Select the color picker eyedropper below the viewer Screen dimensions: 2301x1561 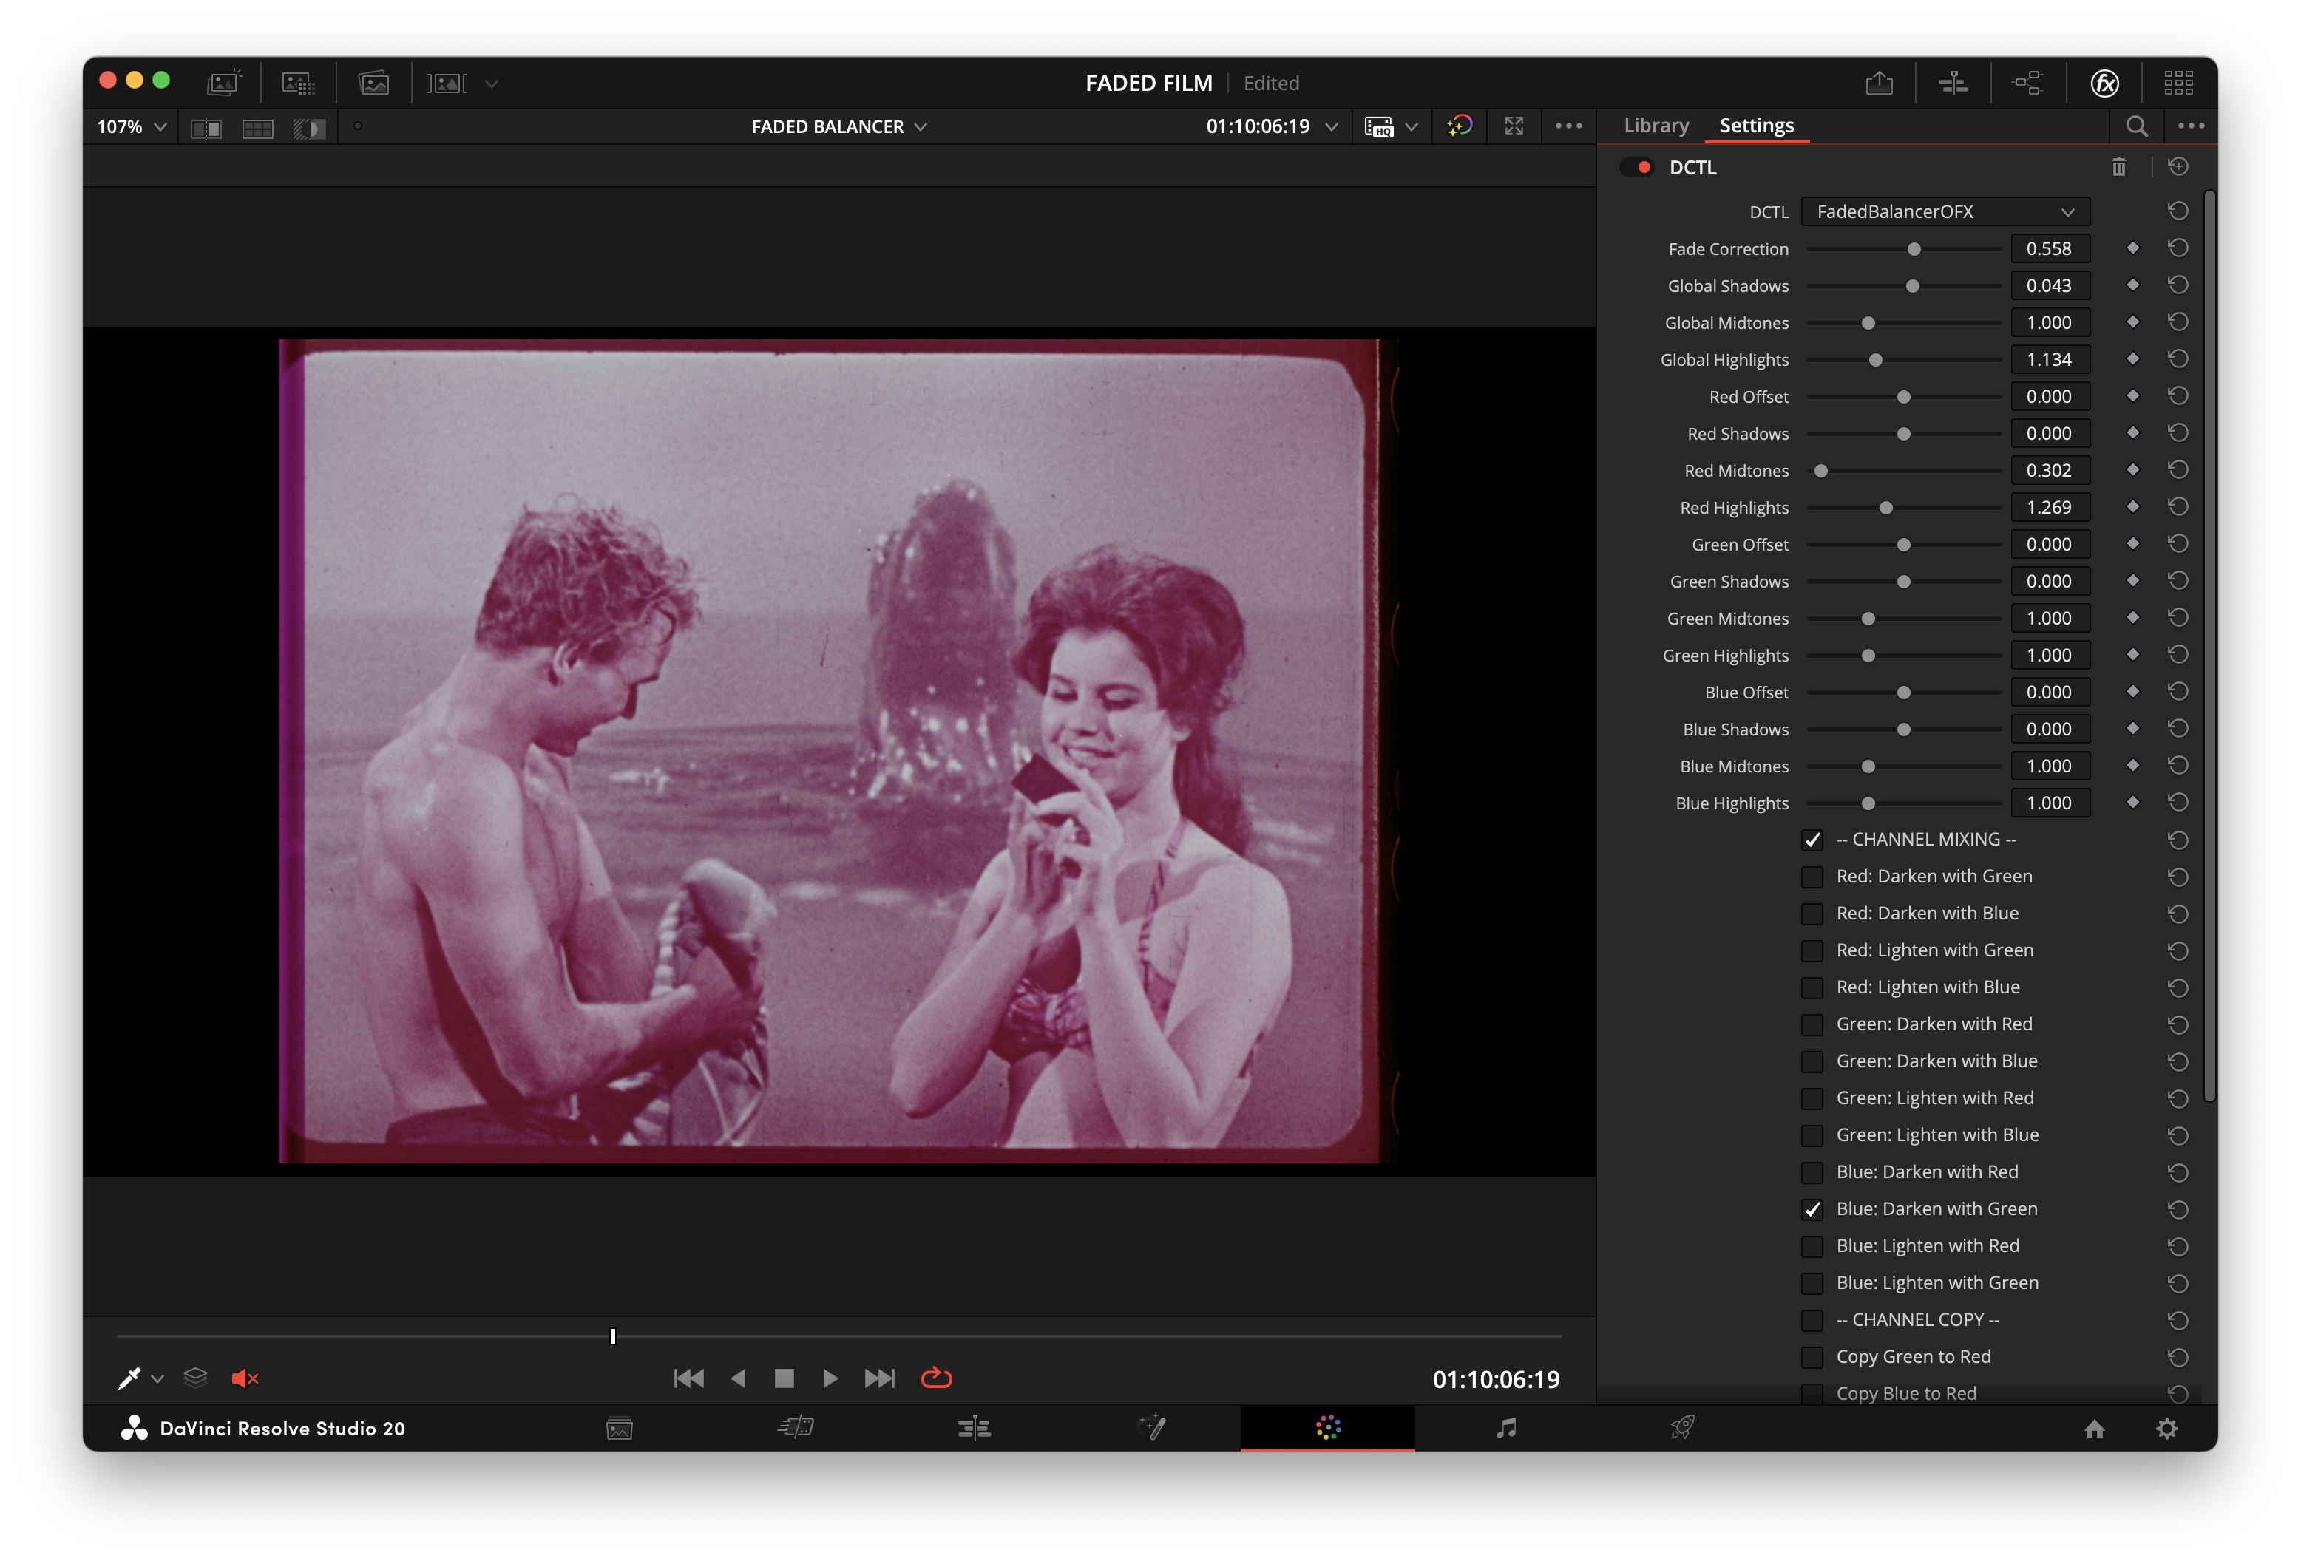point(129,1378)
